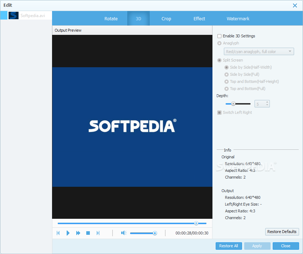Screen dimensions: 303x254
Task: Enable 3D Settings checkbox
Action: coord(219,36)
